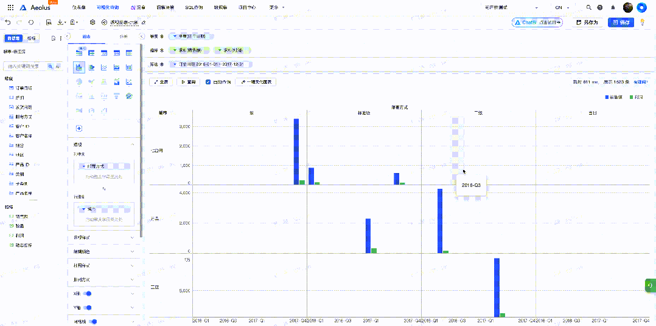Toggle the X axis switch
The width and height of the screenshot is (656, 326).
[x=88, y=294]
